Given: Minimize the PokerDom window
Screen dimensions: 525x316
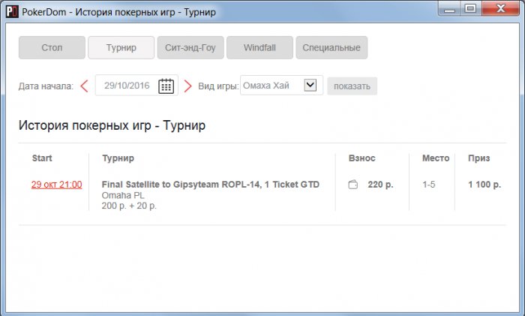Looking at the screenshot, I should coord(449,8).
